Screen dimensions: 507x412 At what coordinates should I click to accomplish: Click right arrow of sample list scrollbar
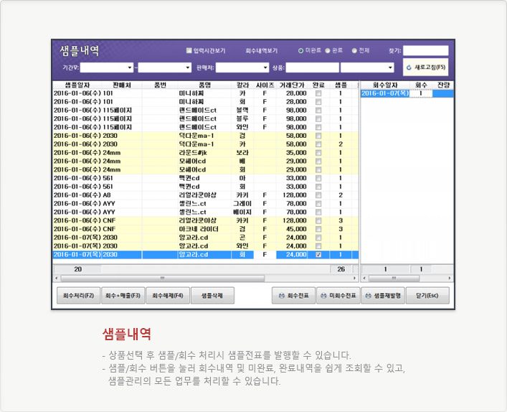click(355, 278)
